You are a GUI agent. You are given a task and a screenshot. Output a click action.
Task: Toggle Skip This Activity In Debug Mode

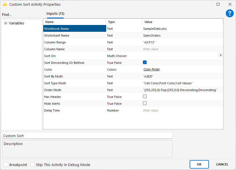[x=32, y=164]
